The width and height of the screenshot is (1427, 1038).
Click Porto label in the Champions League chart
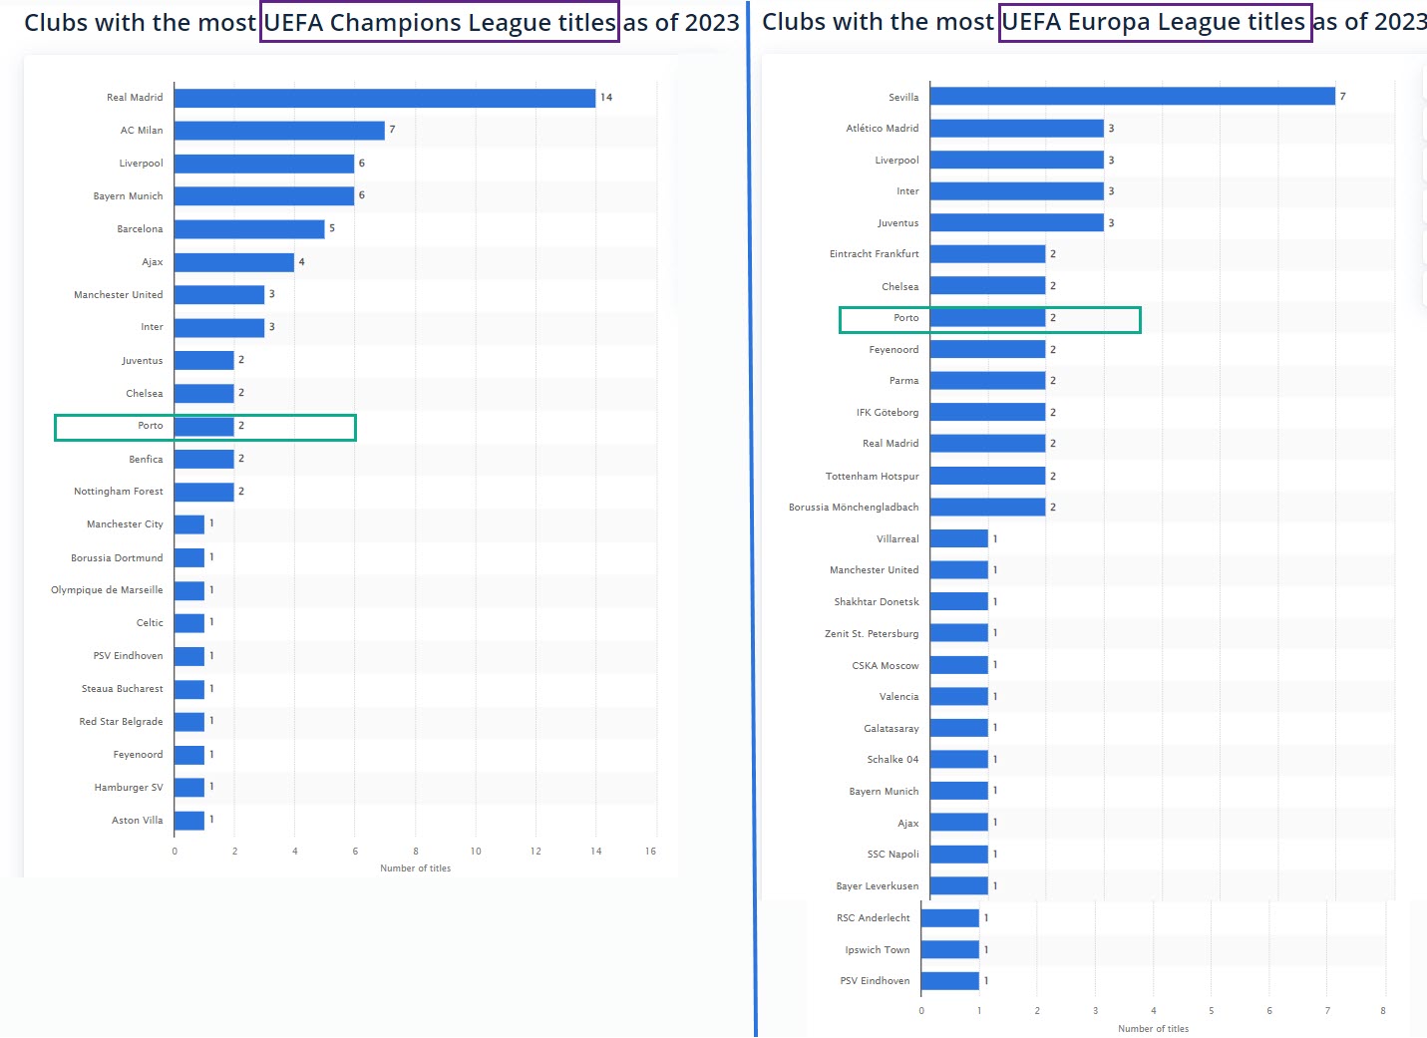tap(151, 426)
